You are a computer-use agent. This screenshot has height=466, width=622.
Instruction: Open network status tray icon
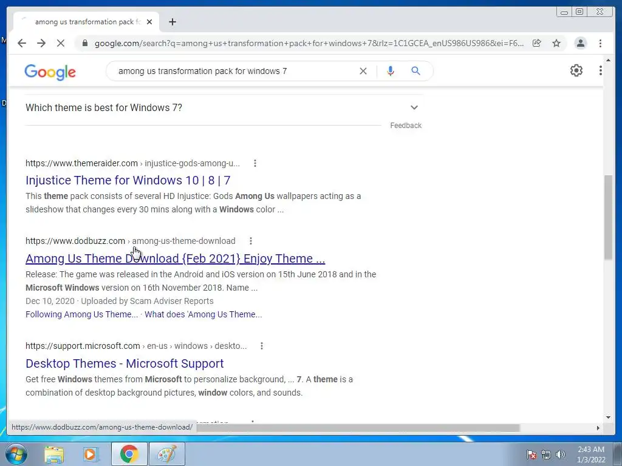[546, 455]
